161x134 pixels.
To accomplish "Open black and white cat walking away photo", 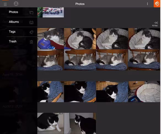I will 80,123.
